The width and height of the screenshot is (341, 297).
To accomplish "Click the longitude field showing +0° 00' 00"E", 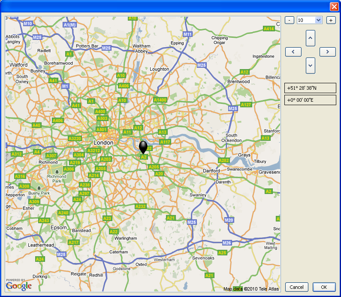I will 310,100.
